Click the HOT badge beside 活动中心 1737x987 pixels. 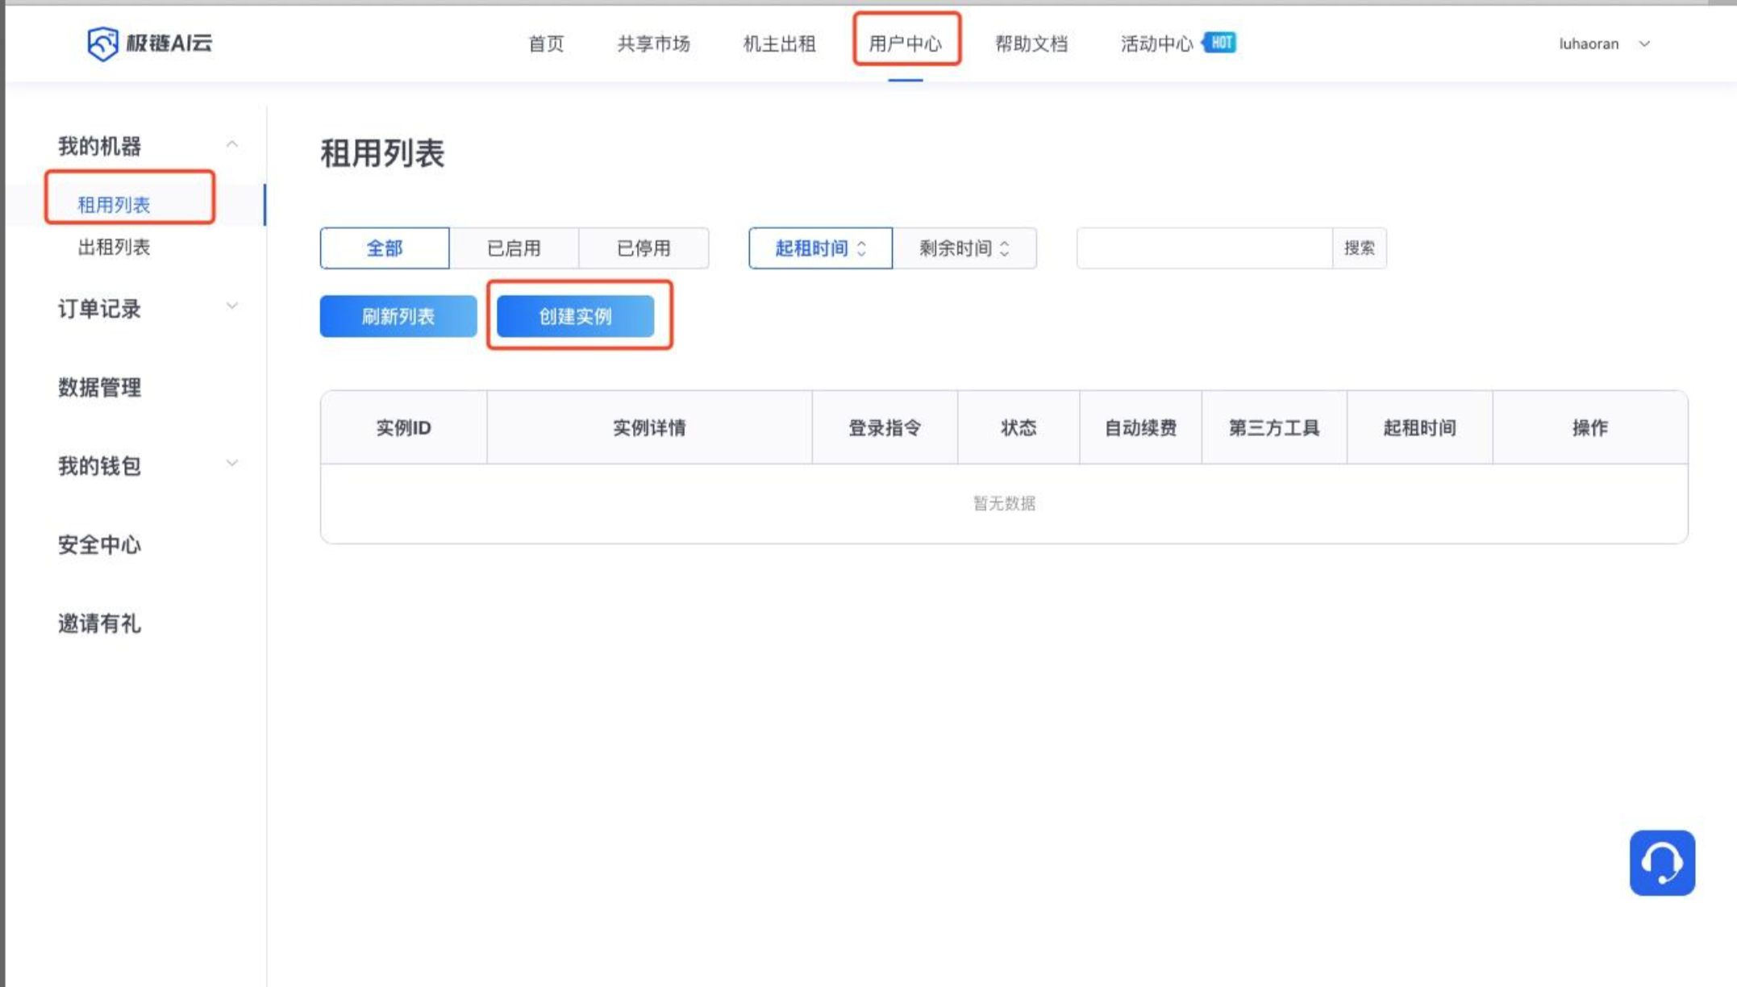point(1221,43)
